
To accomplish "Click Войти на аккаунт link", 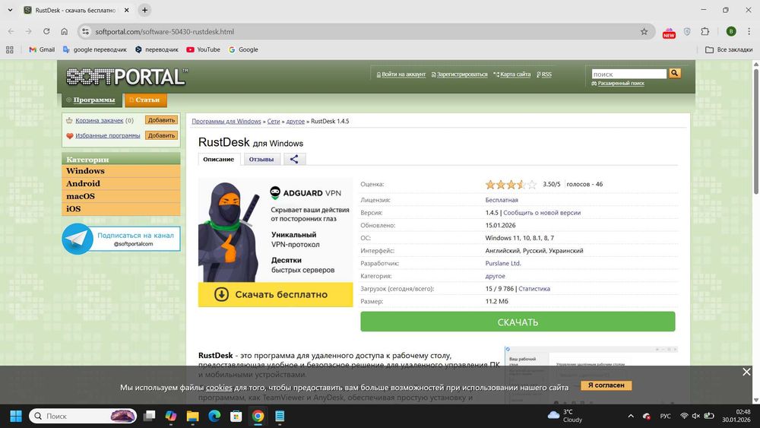I will pos(404,75).
